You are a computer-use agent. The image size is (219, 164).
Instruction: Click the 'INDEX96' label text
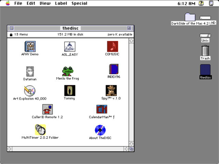tap(114, 77)
